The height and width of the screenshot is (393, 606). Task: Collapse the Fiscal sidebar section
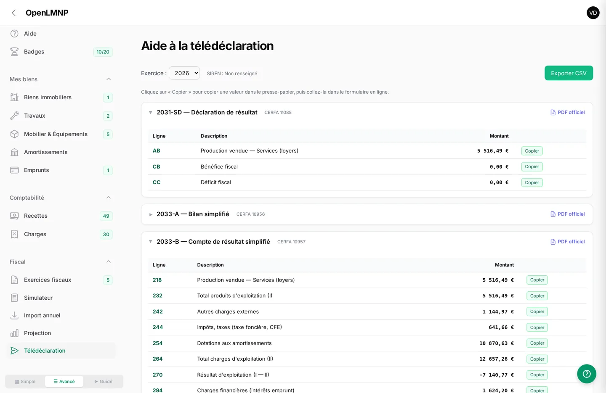[109, 262]
